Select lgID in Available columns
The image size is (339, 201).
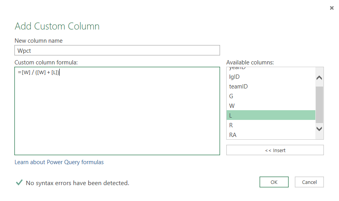click(234, 77)
